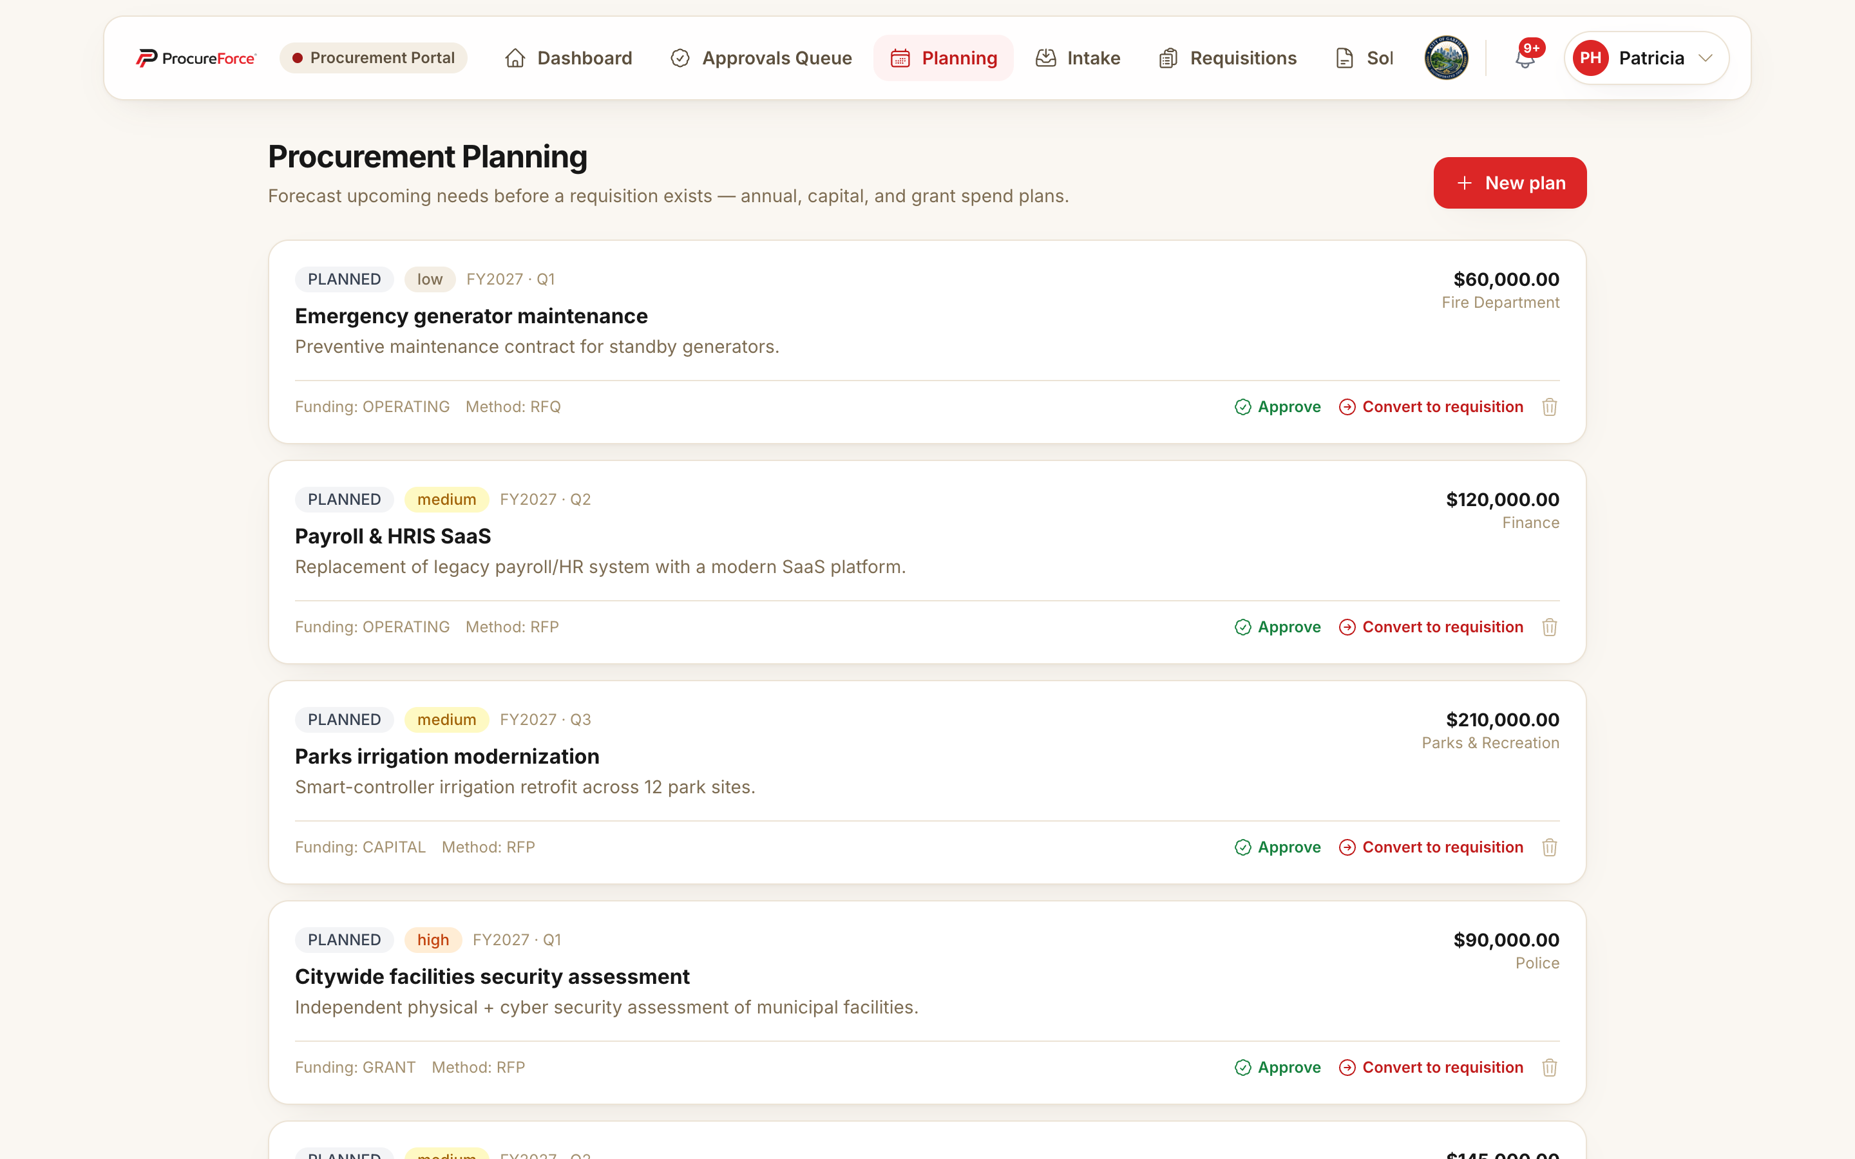Approve Parks irrigation modernization

point(1278,847)
